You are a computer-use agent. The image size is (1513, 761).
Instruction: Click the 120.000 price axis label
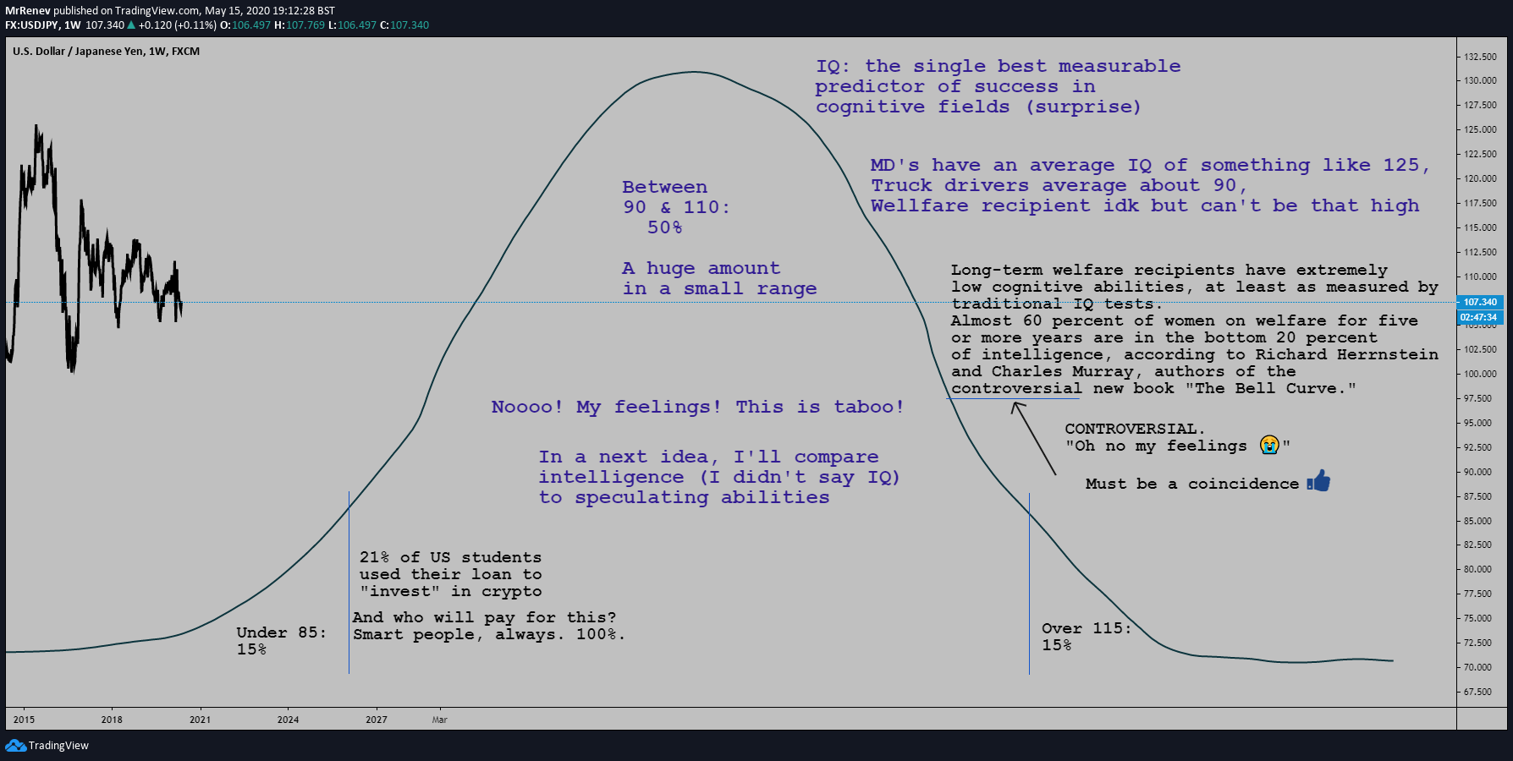pyautogui.click(x=1480, y=178)
